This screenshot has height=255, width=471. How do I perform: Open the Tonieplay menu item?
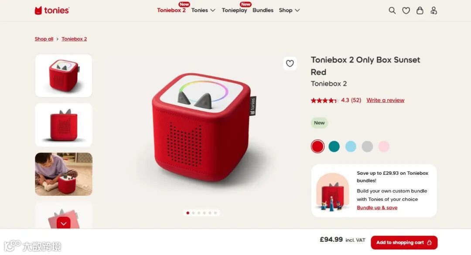[x=234, y=10]
